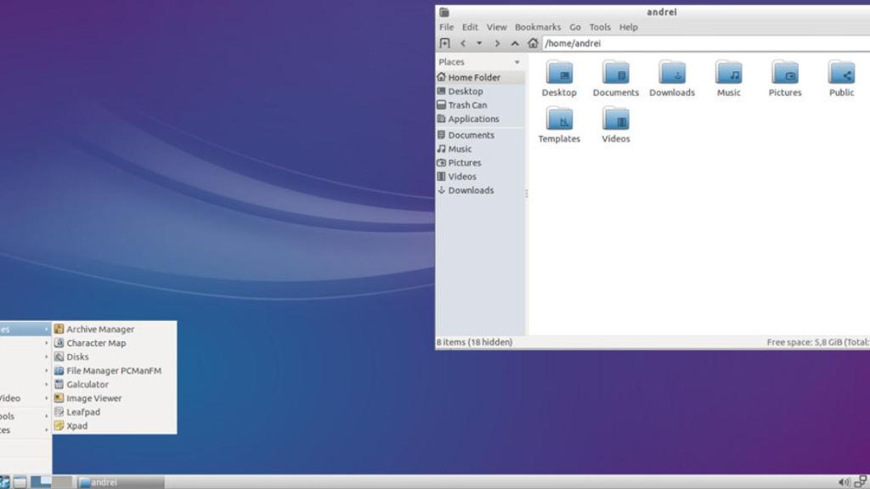Open Character Map from Accessories
Image resolution: width=870 pixels, height=489 pixels.
98,342
